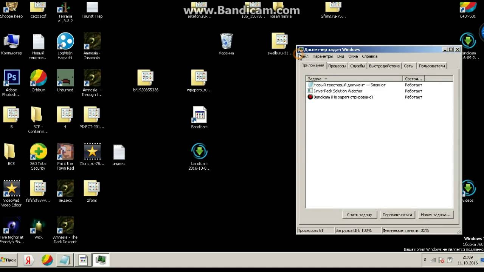Viewport: 484px width, 272px height.
Task: Click the Процессов: 81 status bar entry
Action: pos(315,230)
